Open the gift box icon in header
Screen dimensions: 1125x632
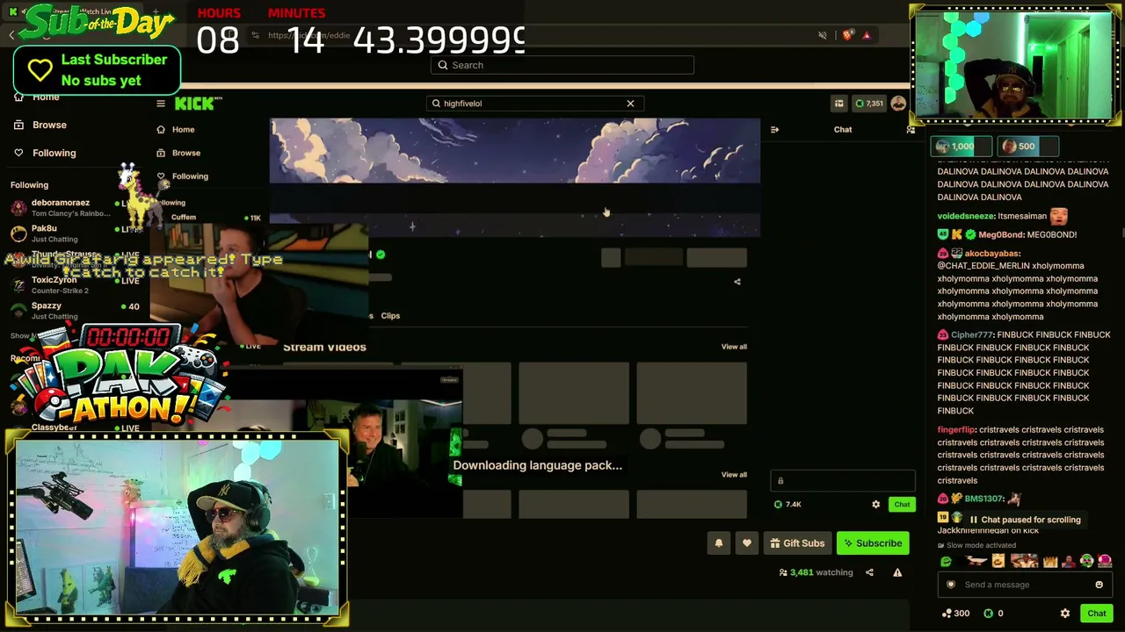point(838,104)
